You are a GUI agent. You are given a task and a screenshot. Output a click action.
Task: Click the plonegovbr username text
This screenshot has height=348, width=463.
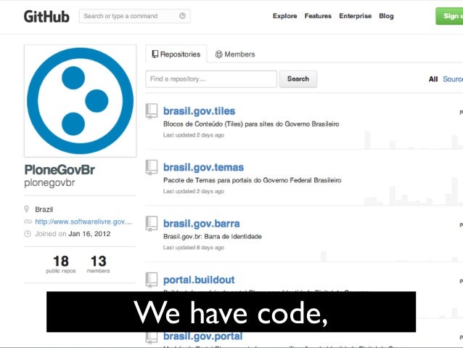coord(49,183)
